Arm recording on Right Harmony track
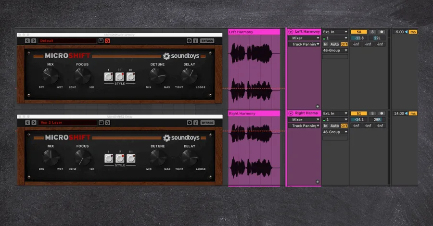Screen dimensions: 433x226 382,113
